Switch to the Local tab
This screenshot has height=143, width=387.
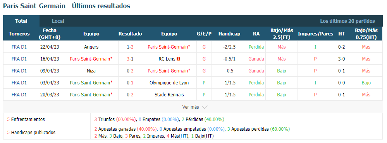coord(58,21)
